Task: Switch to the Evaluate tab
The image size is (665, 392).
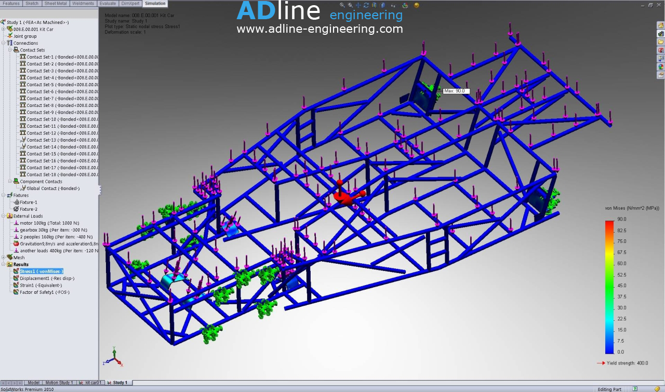Action: (108, 3)
